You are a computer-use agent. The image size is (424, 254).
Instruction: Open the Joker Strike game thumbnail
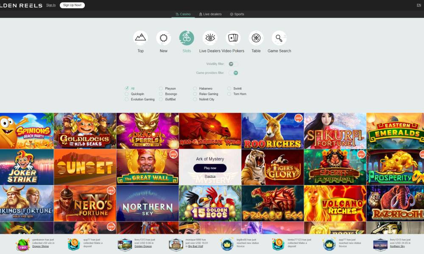27,167
